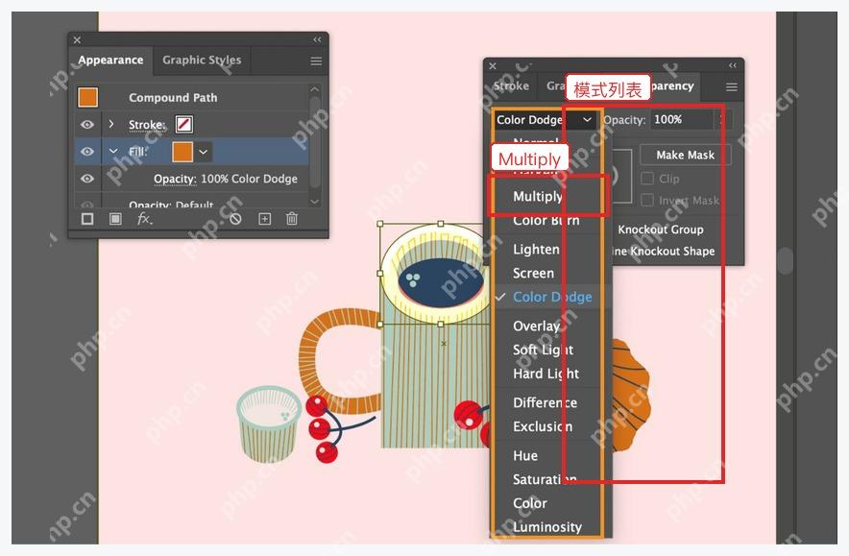Click Add New Fill icon in Appearance panel
This screenshot has height=556, width=849.
click(115, 219)
